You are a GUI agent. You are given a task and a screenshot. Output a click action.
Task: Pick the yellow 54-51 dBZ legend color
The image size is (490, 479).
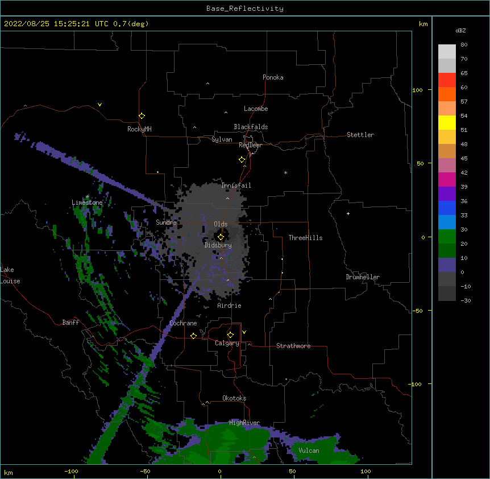point(447,123)
